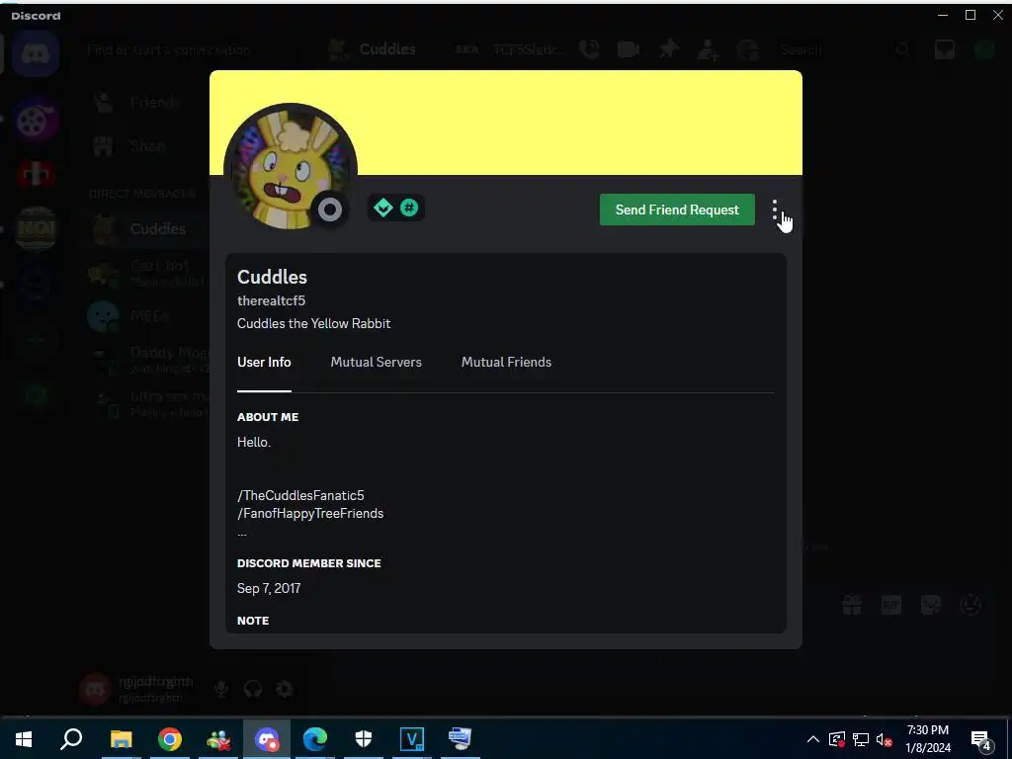This screenshot has width=1012, height=759.
Task: Click the Send Friend Request button
Action: click(677, 210)
